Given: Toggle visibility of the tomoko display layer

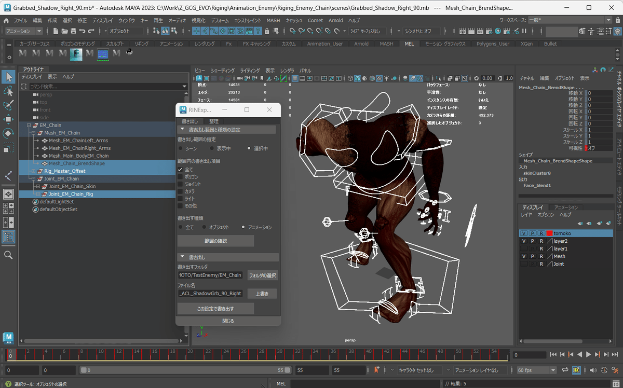Looking at the screenshot, I should point(523,233).
